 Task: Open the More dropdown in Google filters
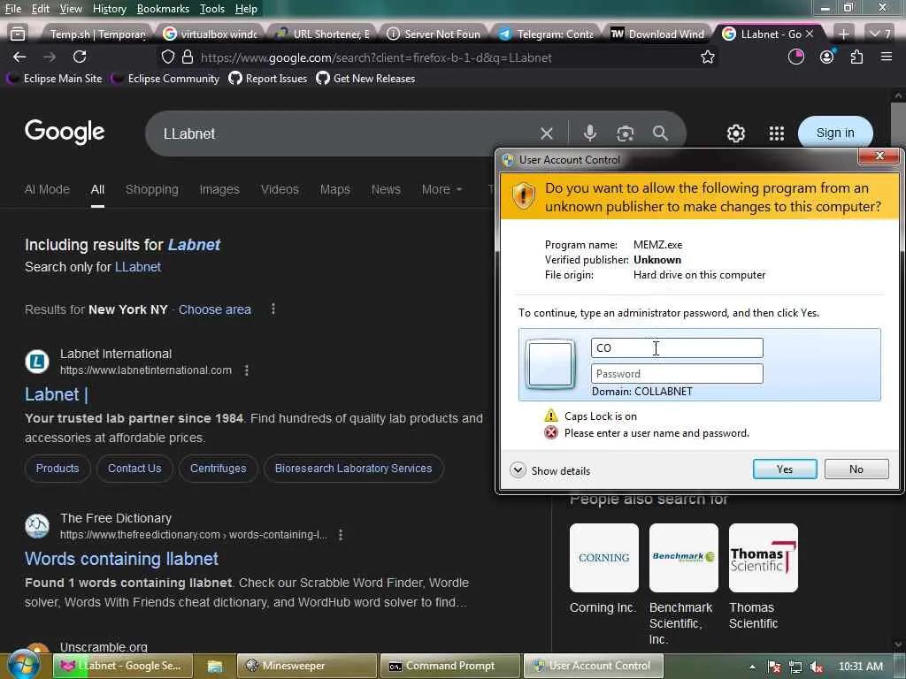tap(442, 189)
